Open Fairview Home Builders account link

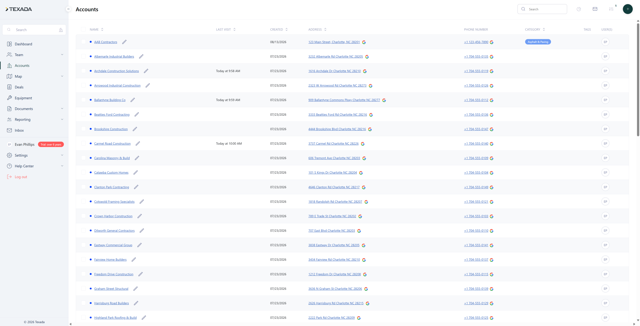[110, 260]
